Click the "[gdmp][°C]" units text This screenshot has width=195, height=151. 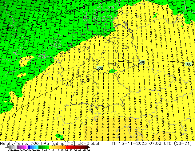(x=63, y=144)
